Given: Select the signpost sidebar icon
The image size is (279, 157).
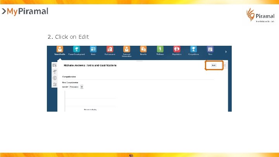Looking at the screenshot, I should pos(55,72).
